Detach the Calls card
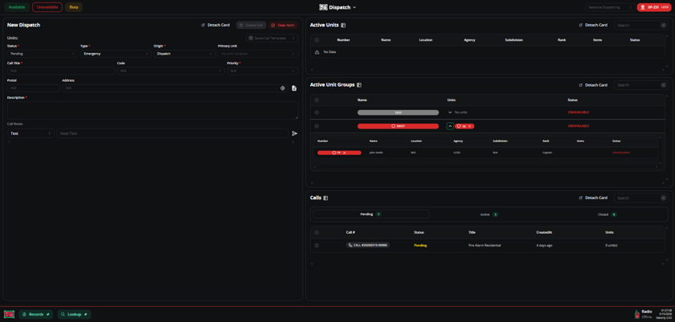675x322 pixels. [x=593, y=198]
